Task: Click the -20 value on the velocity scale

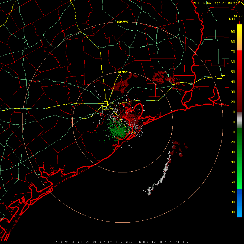Action: click(x=232, y=142)
